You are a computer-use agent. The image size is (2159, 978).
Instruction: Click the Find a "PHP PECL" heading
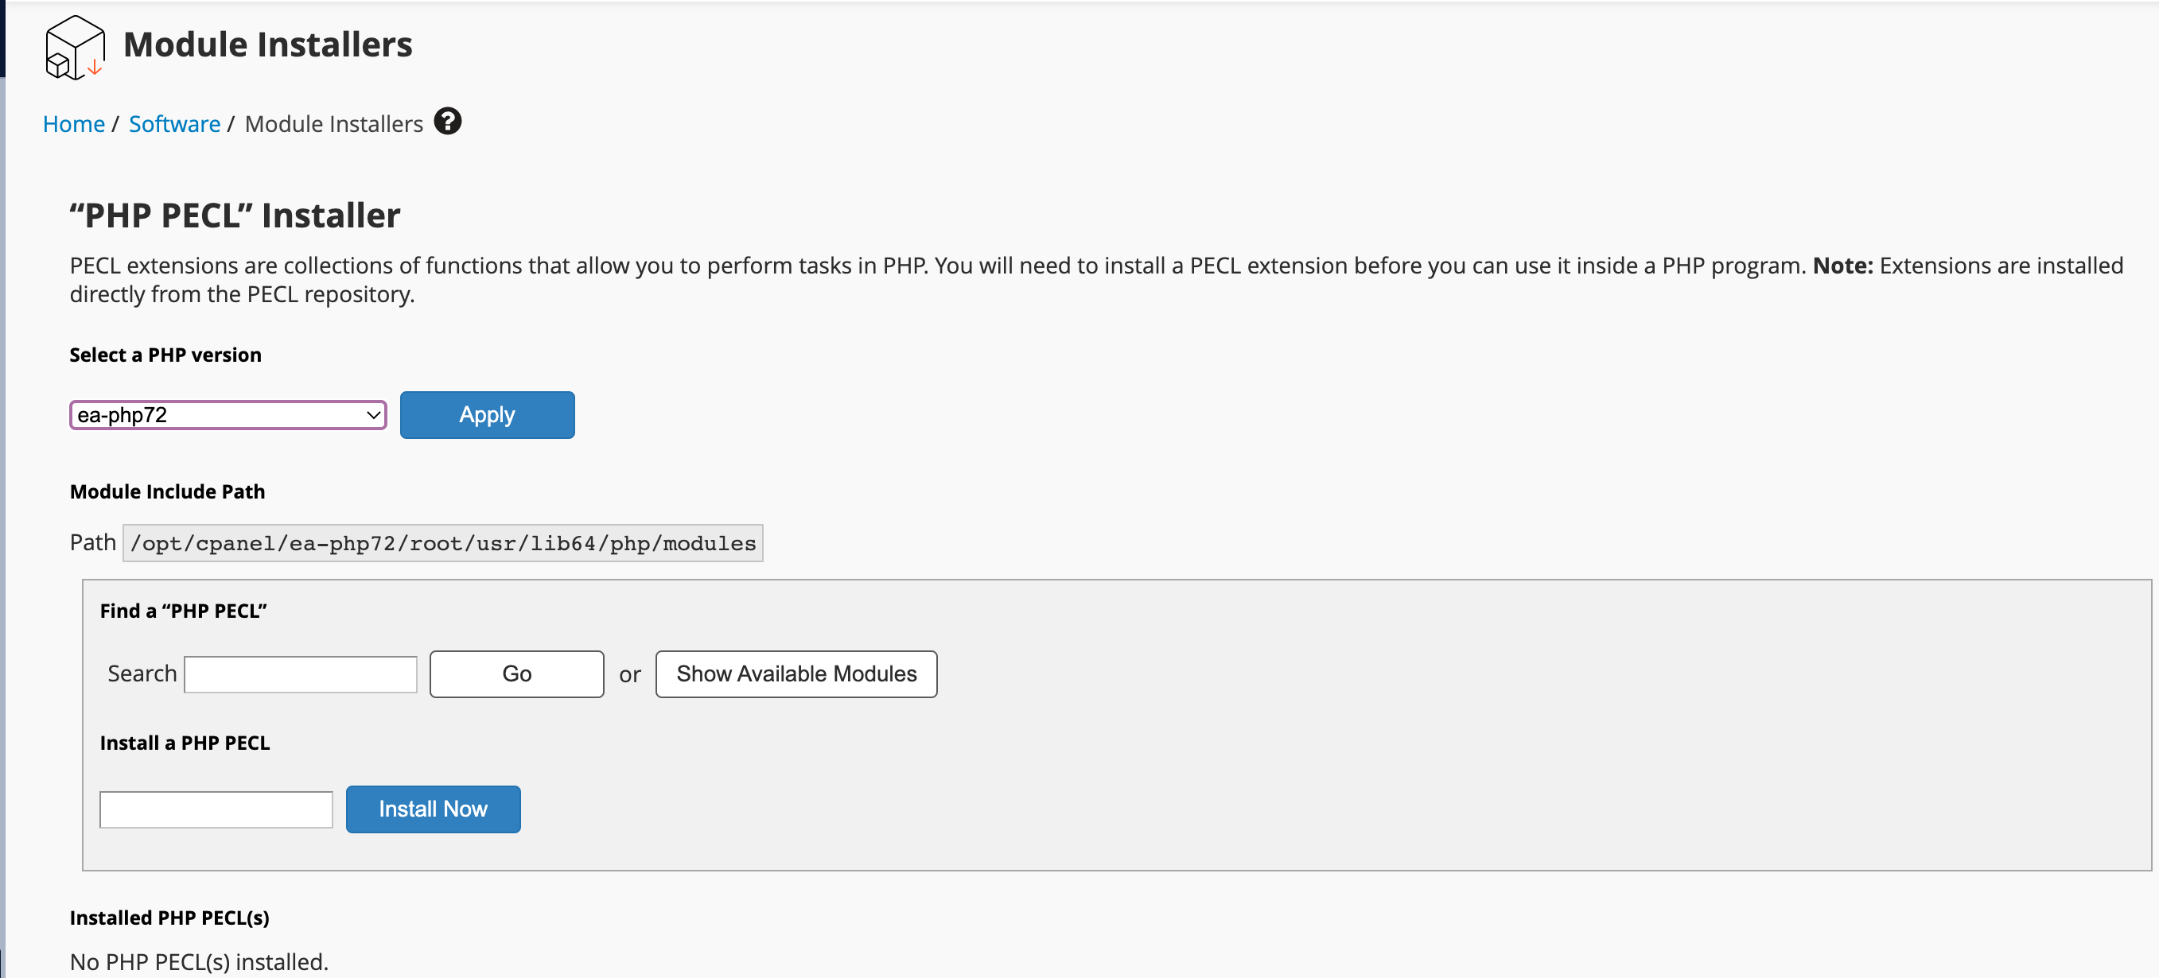tap(183, 610)
